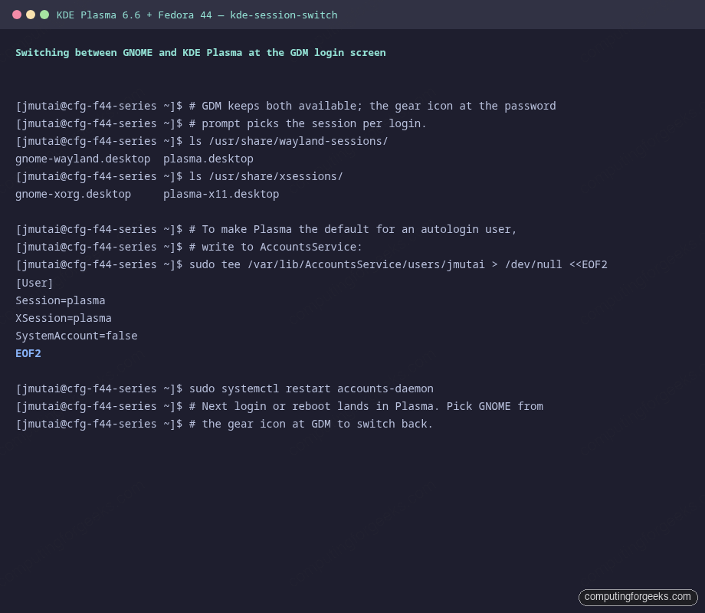Click the blue 'EOF2' terminator
Screen dimensions: 705x613
[x=28, y=353]
